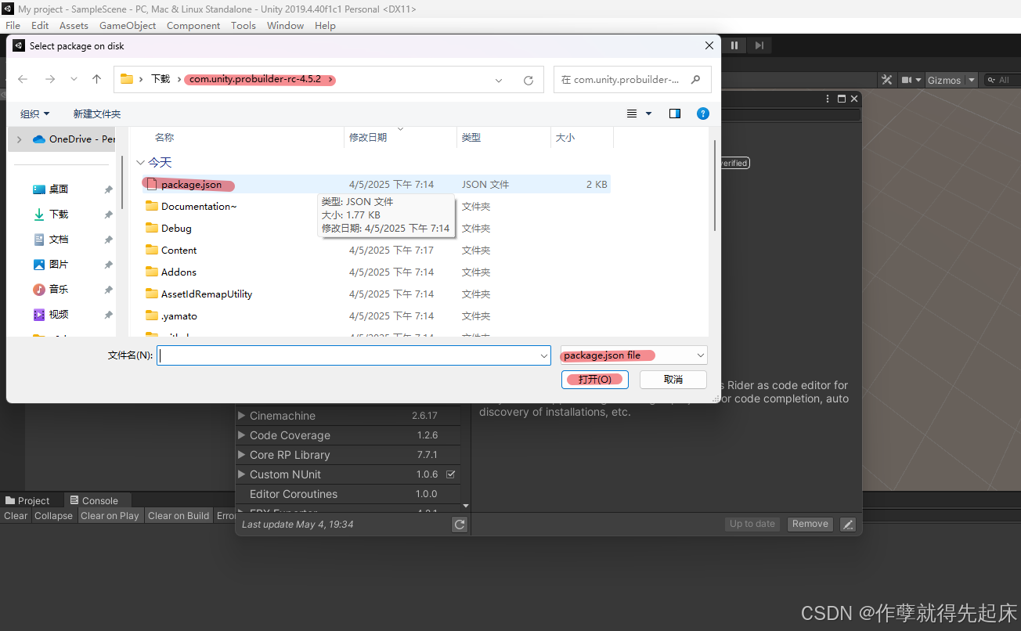The height and width of the screenshot is (631, 1021).
Task: Open Unity File menu
Action: (x=13, y=25)
